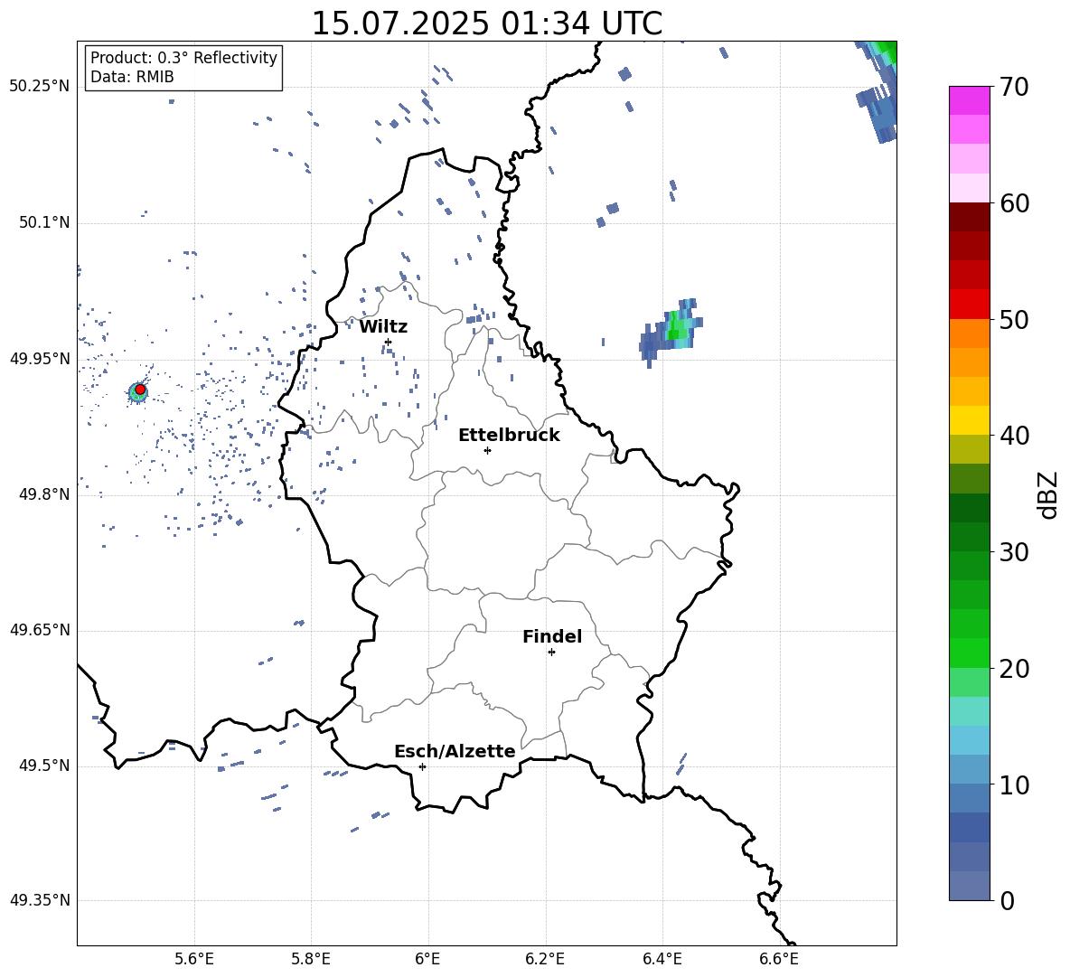Click the blue-green echo at top-right corner

(878, 90)
